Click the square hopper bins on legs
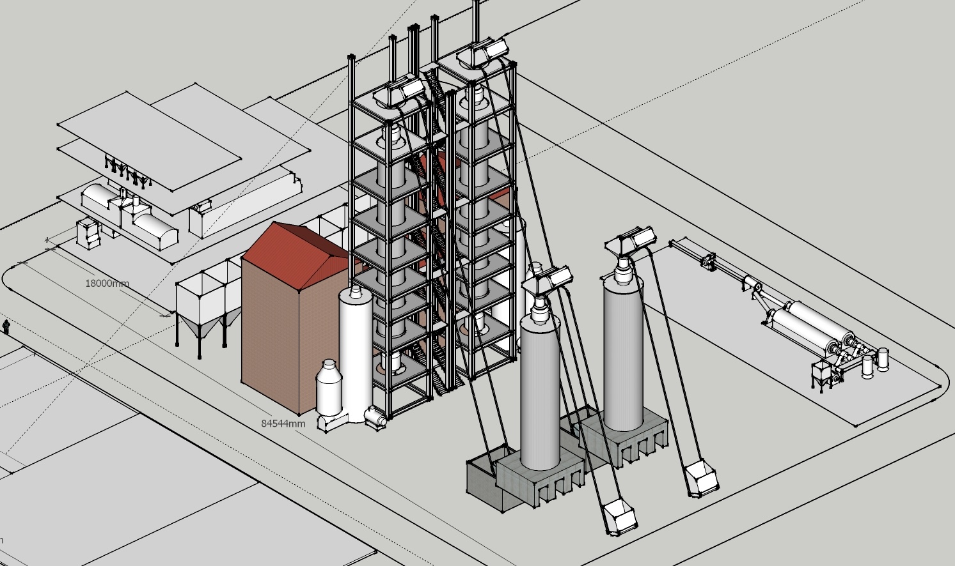The width and height of the screenshot is (955, 566). (205, 300)
